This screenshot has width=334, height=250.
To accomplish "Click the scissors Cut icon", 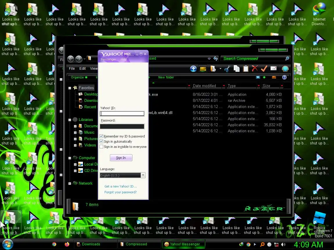I will 227,69.
